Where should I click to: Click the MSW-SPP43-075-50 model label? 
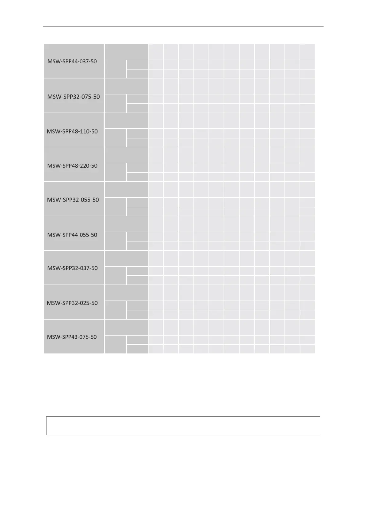[72, 337]
